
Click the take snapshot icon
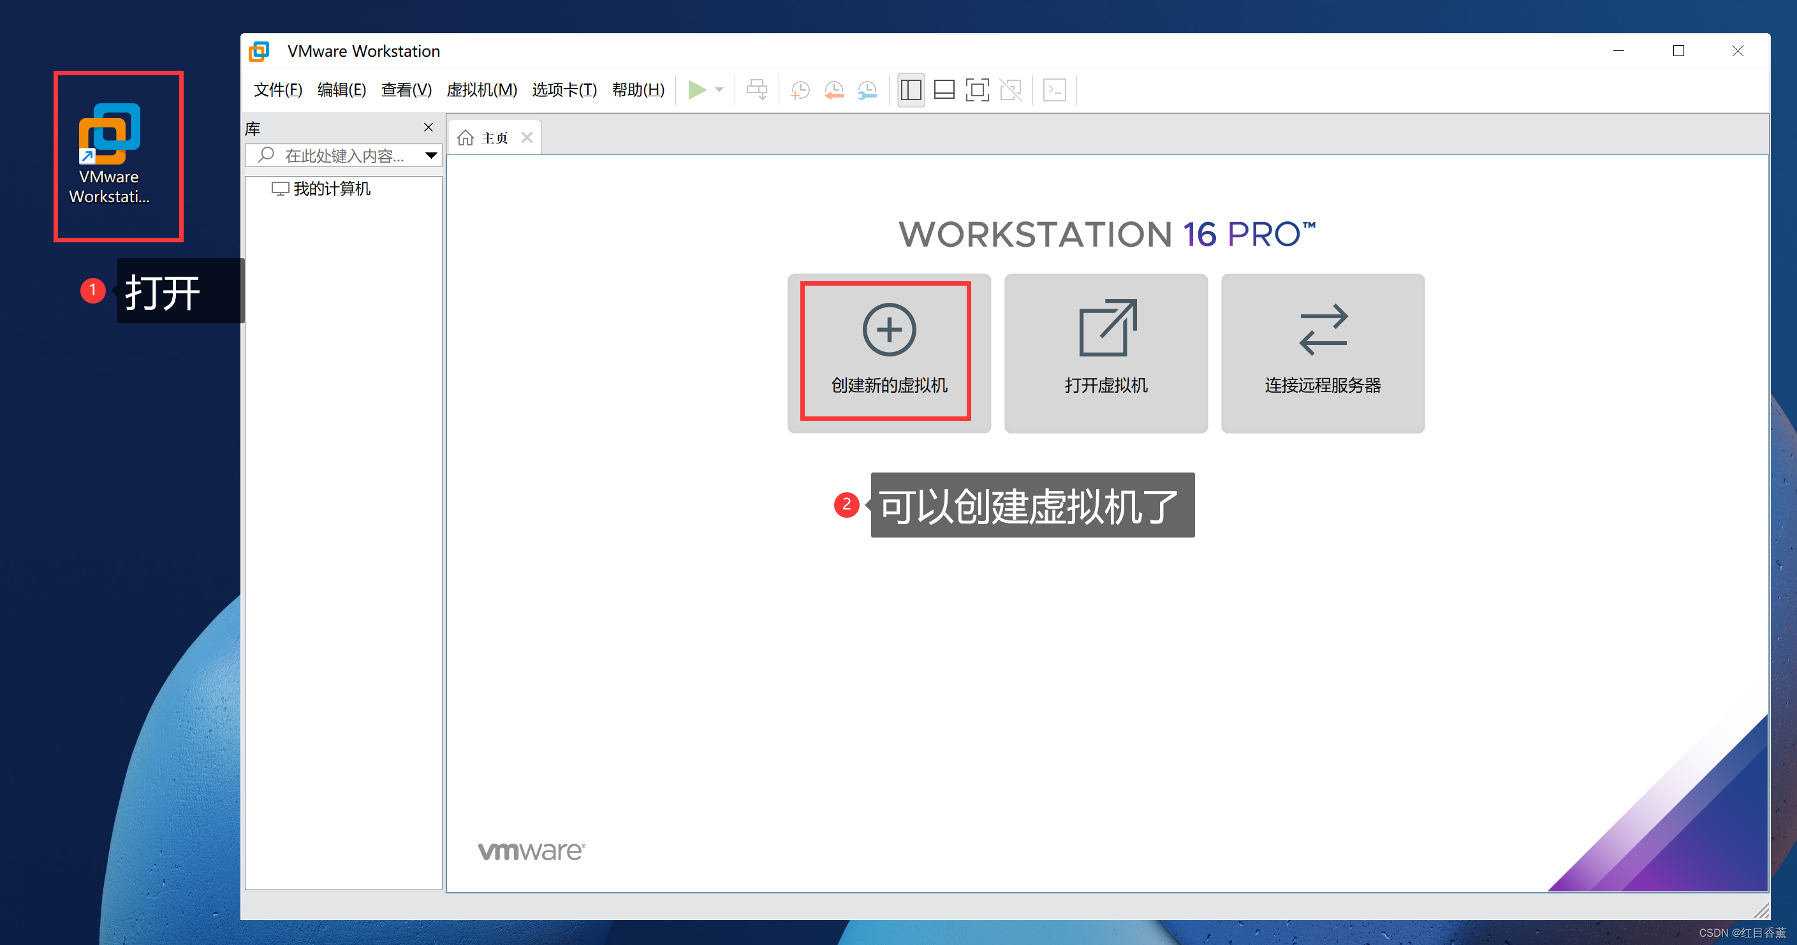800,89
